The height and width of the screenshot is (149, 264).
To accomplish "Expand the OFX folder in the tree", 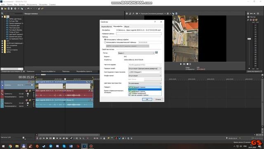I will point(2,41).
